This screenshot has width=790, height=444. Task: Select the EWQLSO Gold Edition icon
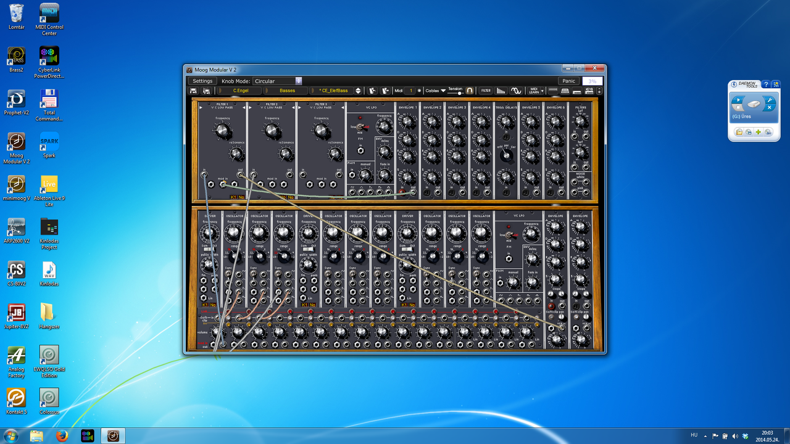(x=49, y=361)
